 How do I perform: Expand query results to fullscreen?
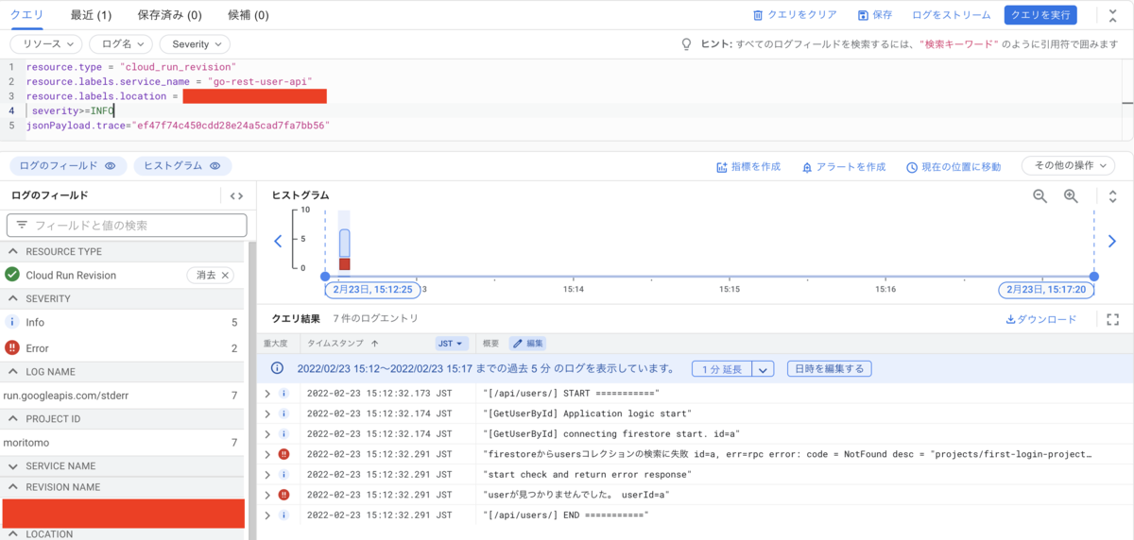(1112, 319)
